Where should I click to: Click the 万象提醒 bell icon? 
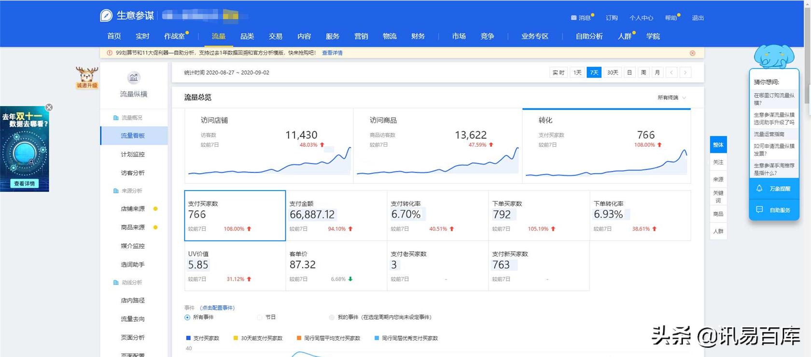click(759, 188)
